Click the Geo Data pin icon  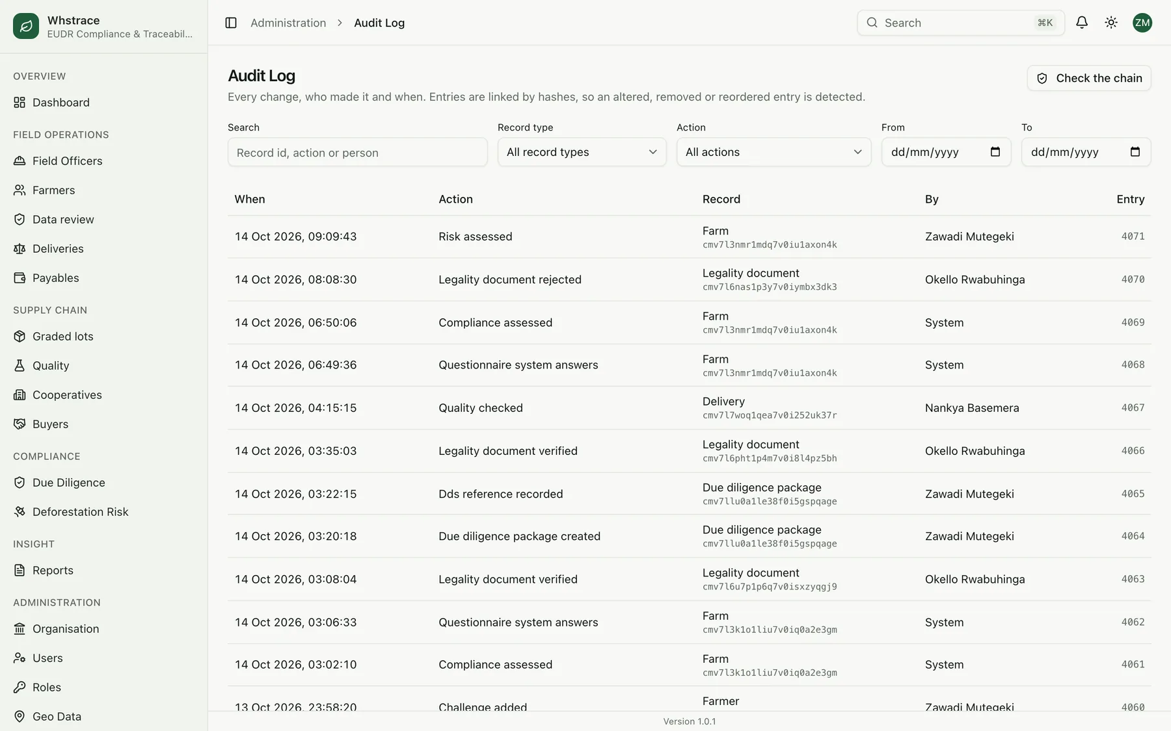point(20,716)
